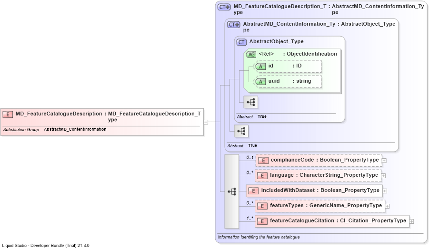This screenshot has height=248, width=429.
Task: Click the CT icon of AbstractObject_Type
Action: point(241,42)
